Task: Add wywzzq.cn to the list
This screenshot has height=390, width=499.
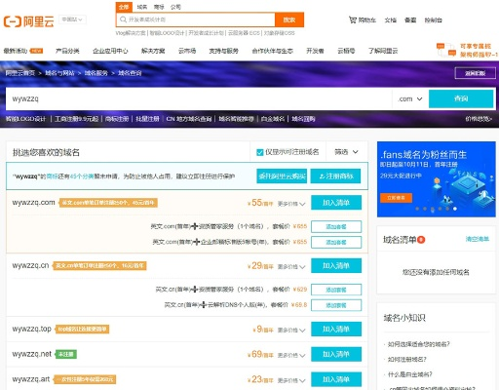Action: [336, 265]
